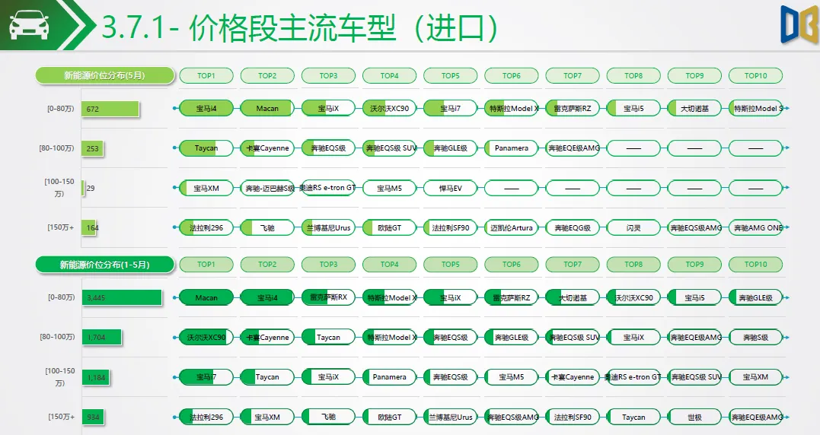
Task: Select TOP5 header in the 5月 section
Action: (x=450, y=76)
